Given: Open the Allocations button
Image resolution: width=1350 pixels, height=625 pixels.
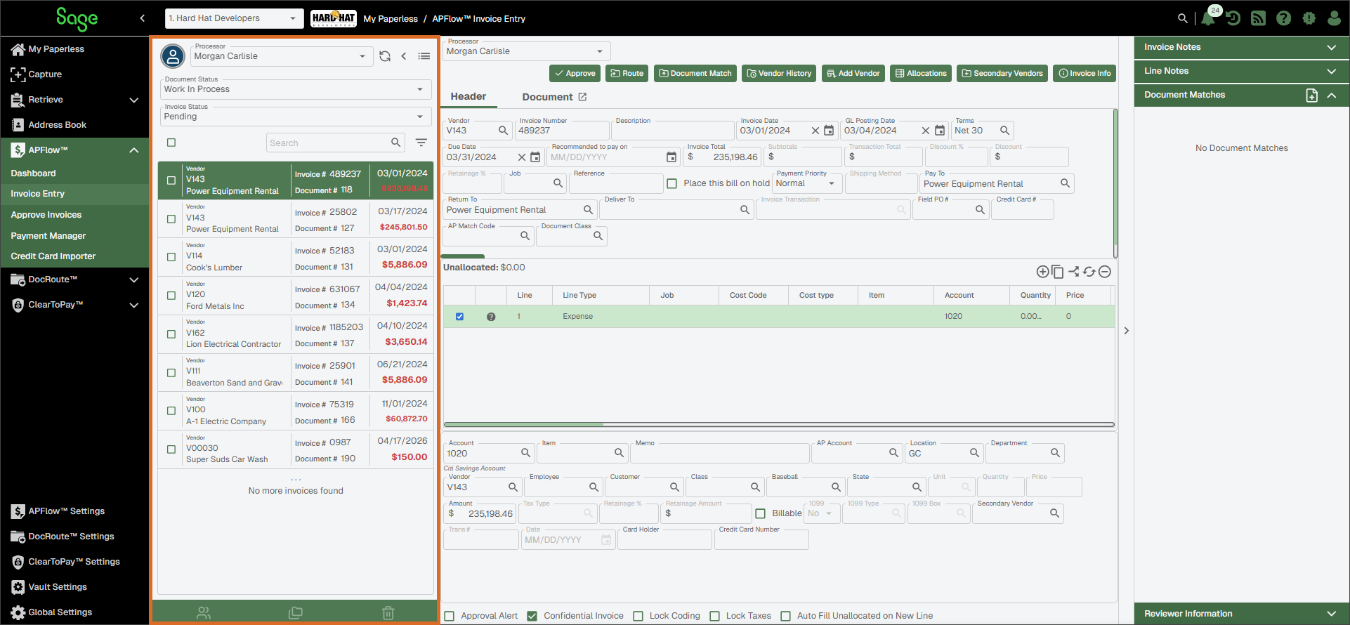Looking at the screenshot, I should pyautogui.click(x=921, y=73).
